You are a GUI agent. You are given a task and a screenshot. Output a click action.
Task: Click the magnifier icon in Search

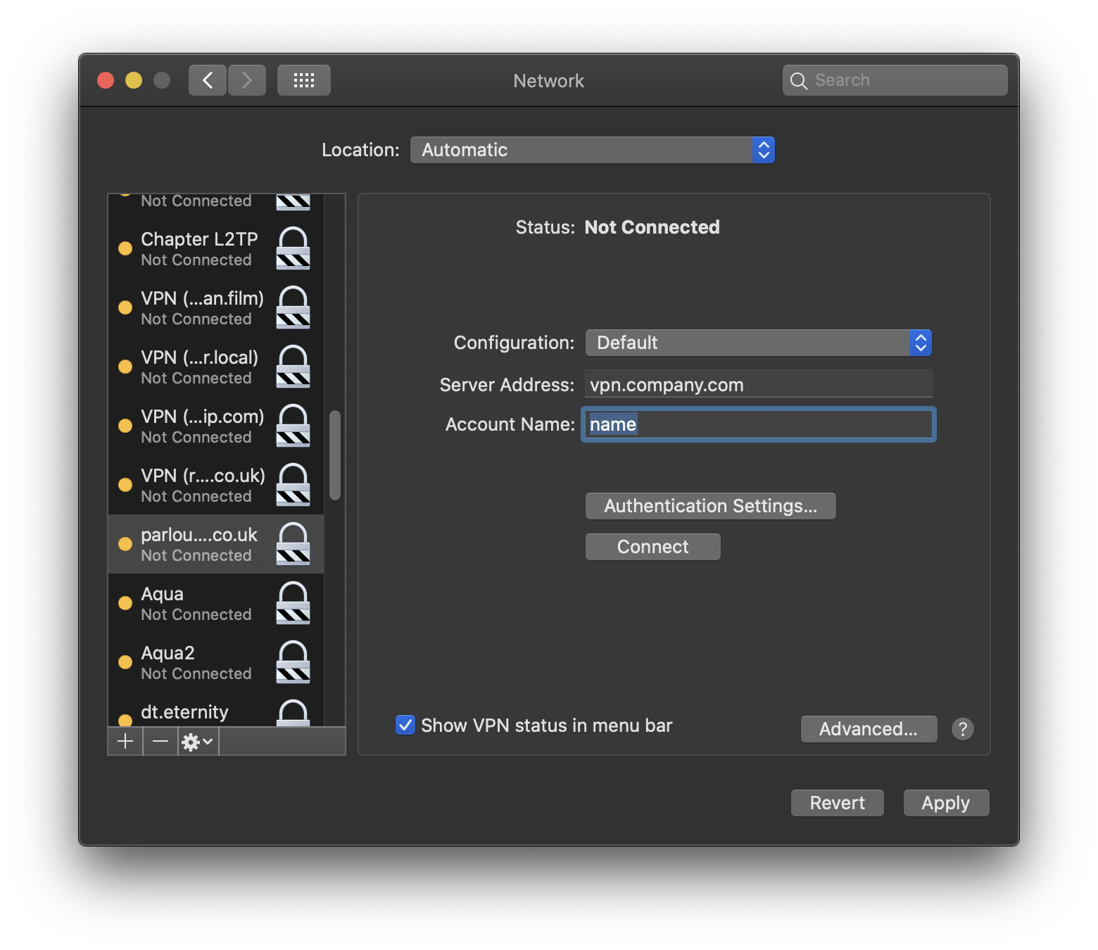point(799,81)
